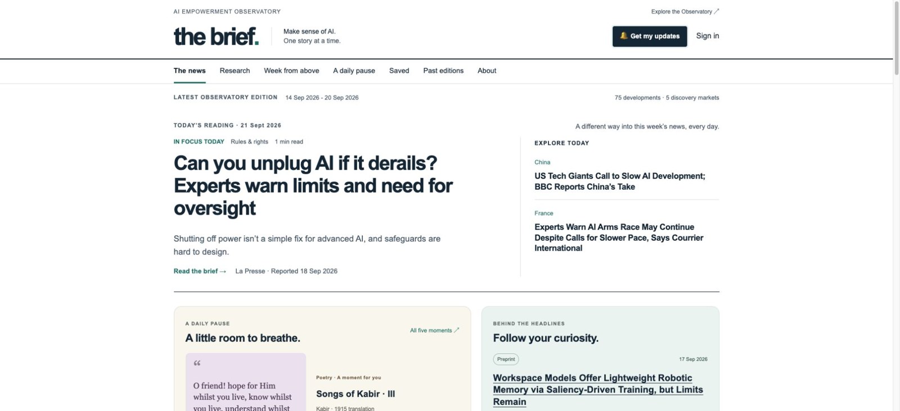Click the bell icon on Get my updates

[x=624, y=36]
